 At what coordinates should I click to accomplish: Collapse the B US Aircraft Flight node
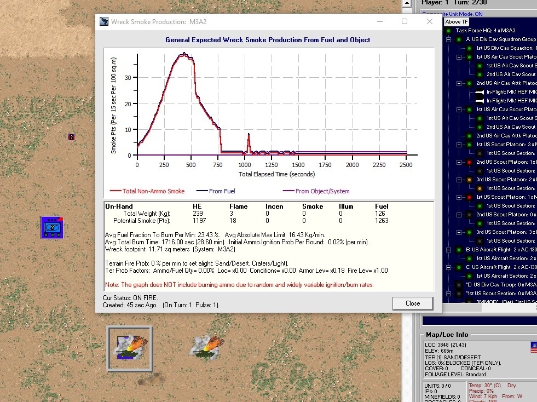(448, 250)
